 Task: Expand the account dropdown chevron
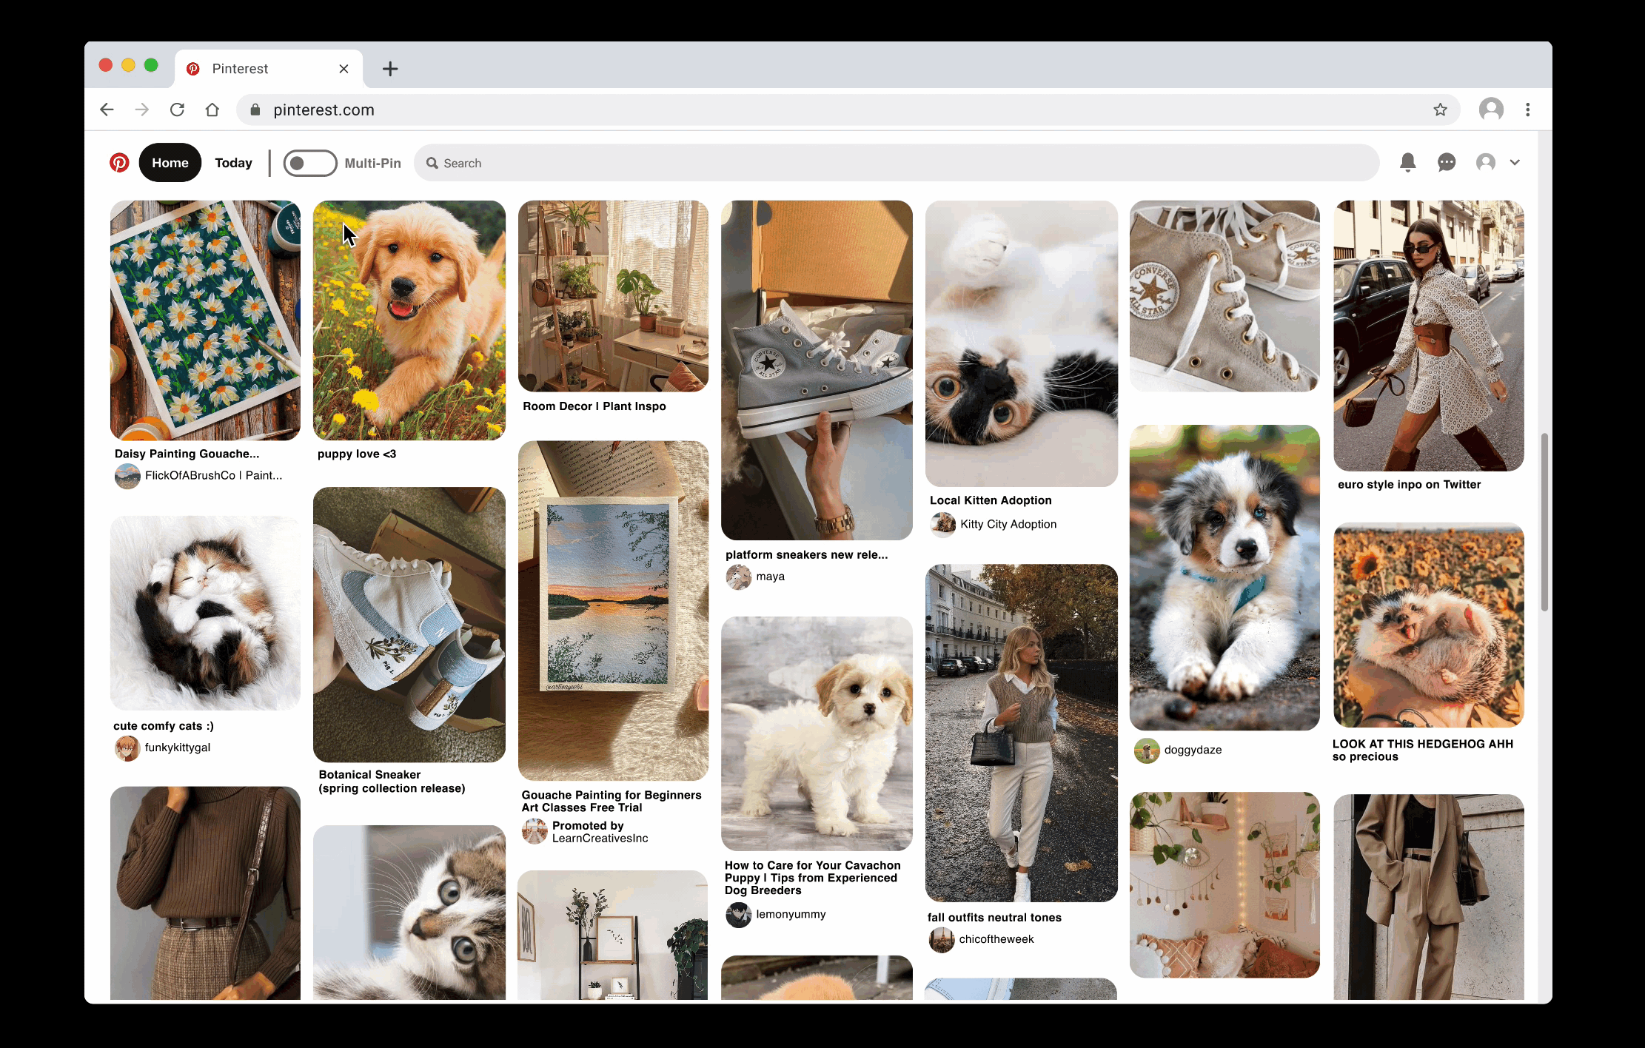(1515, 163)
